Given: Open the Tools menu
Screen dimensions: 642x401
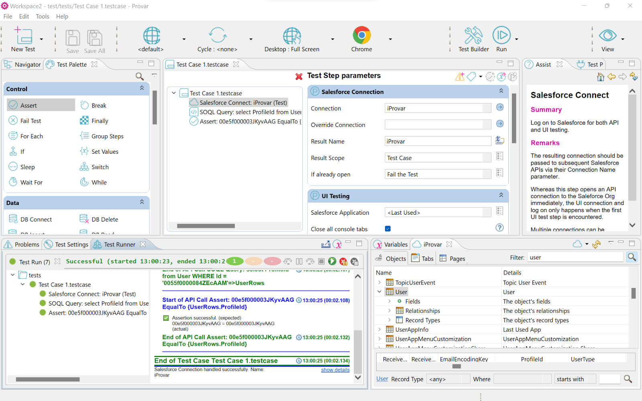Looking at the screenshot, I should tap(43, 16).
